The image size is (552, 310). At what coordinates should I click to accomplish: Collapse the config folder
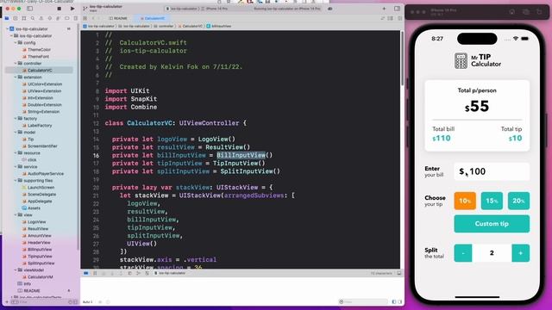(16, 42)
